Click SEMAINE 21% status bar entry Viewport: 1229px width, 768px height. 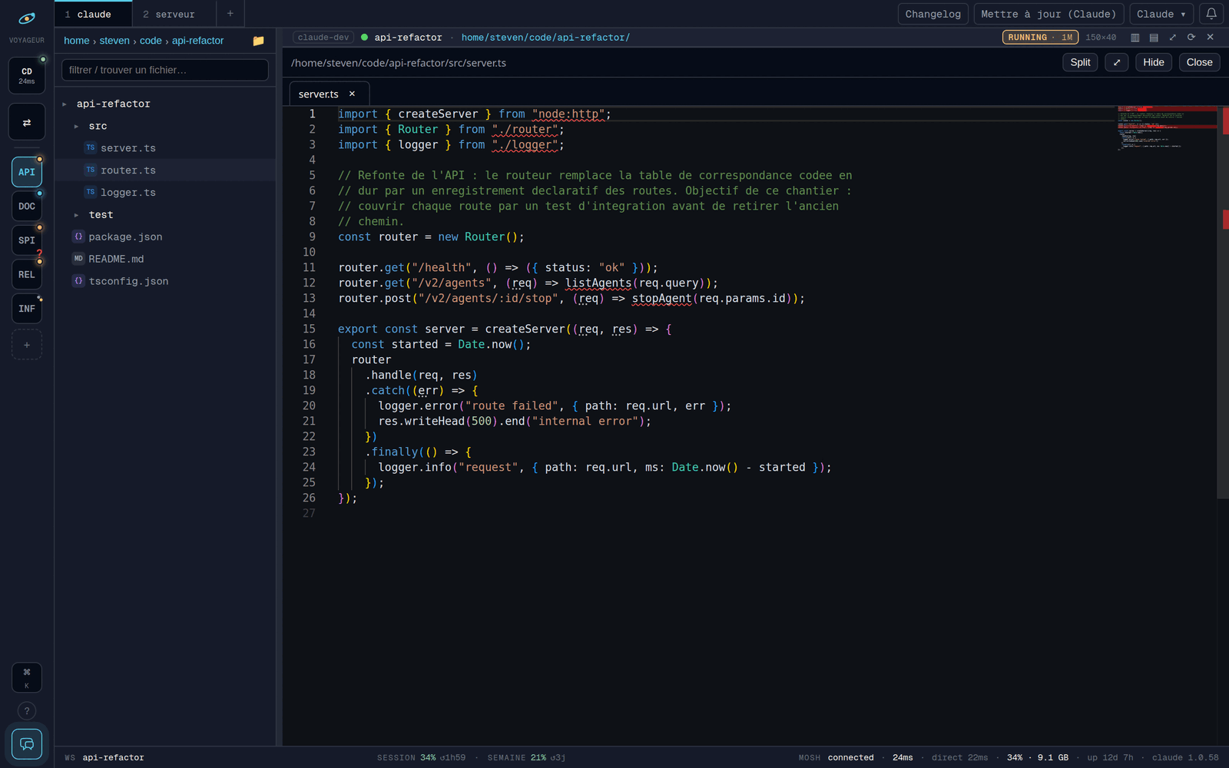point(526,757)
